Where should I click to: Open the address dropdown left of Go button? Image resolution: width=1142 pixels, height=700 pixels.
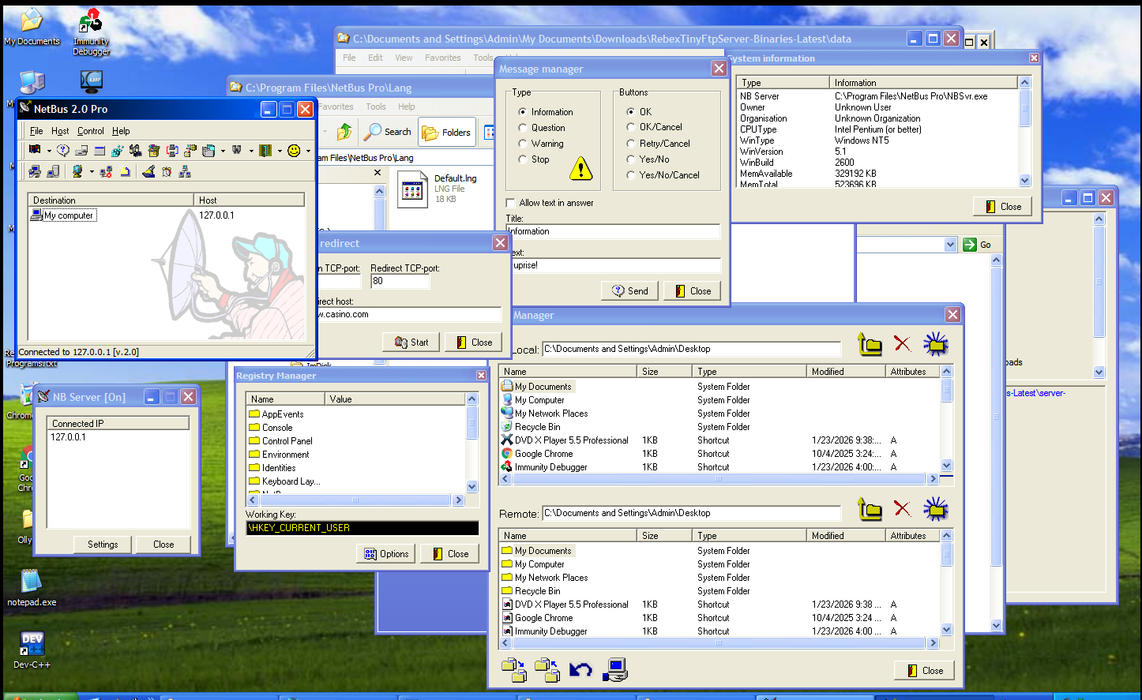950,245
